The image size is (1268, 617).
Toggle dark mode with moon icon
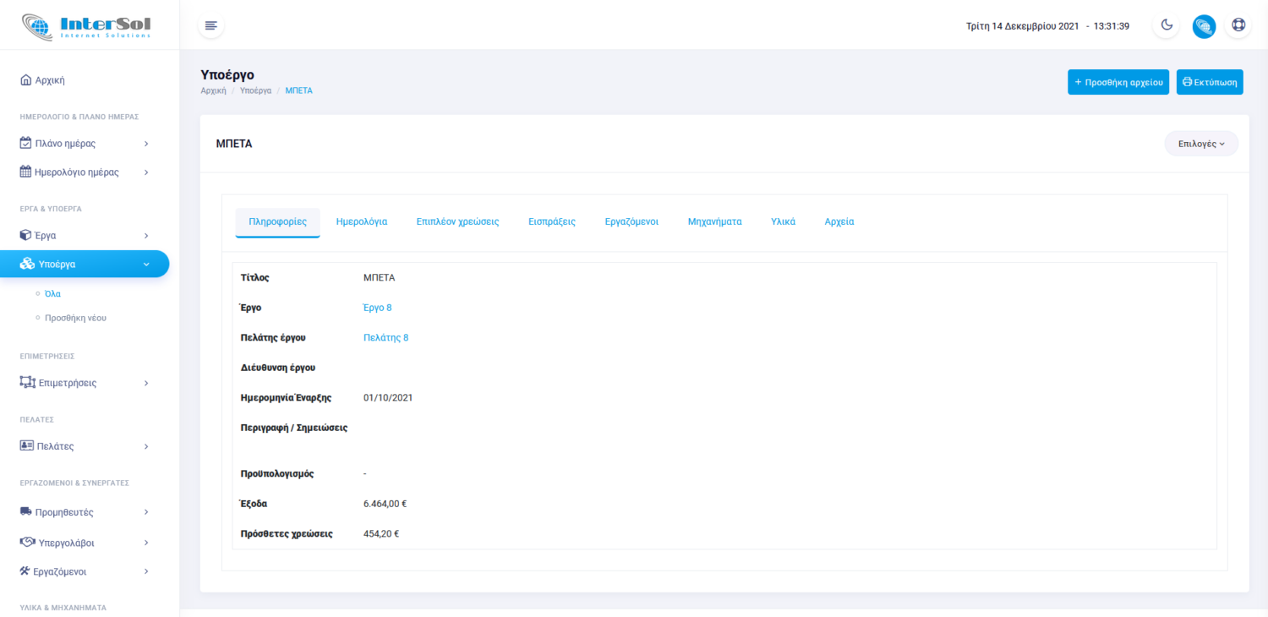[1167, 25]
